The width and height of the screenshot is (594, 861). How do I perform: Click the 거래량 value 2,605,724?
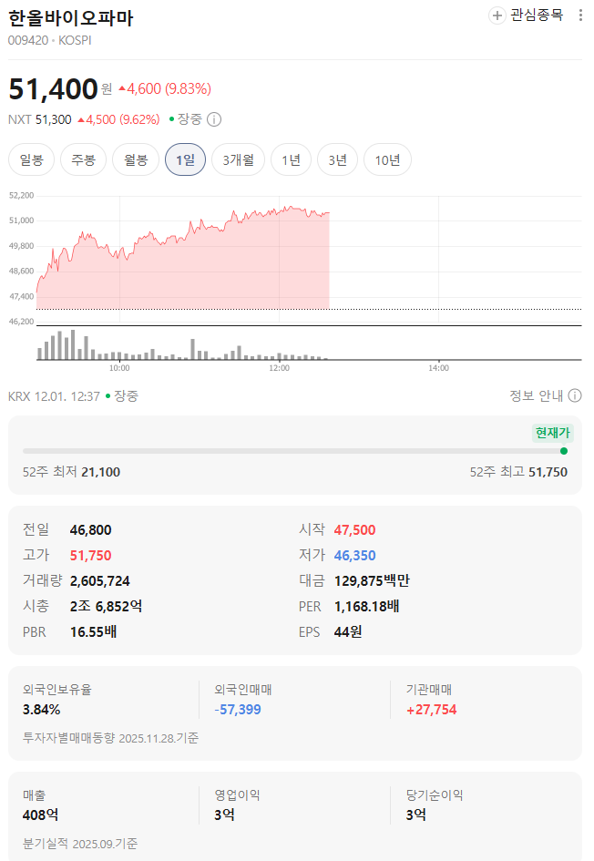pyautogui.click(x=100, y=580)
